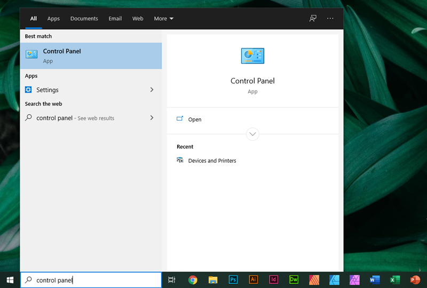
Task: Click the Best match heading
Action: pos(38,36)
